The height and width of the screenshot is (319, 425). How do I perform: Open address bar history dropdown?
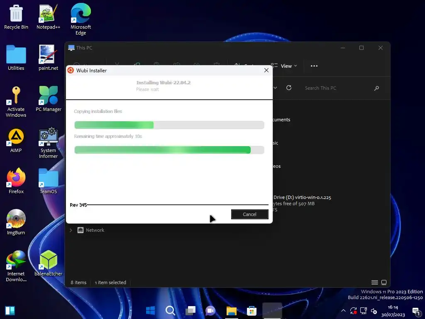[x=275, y=88]
